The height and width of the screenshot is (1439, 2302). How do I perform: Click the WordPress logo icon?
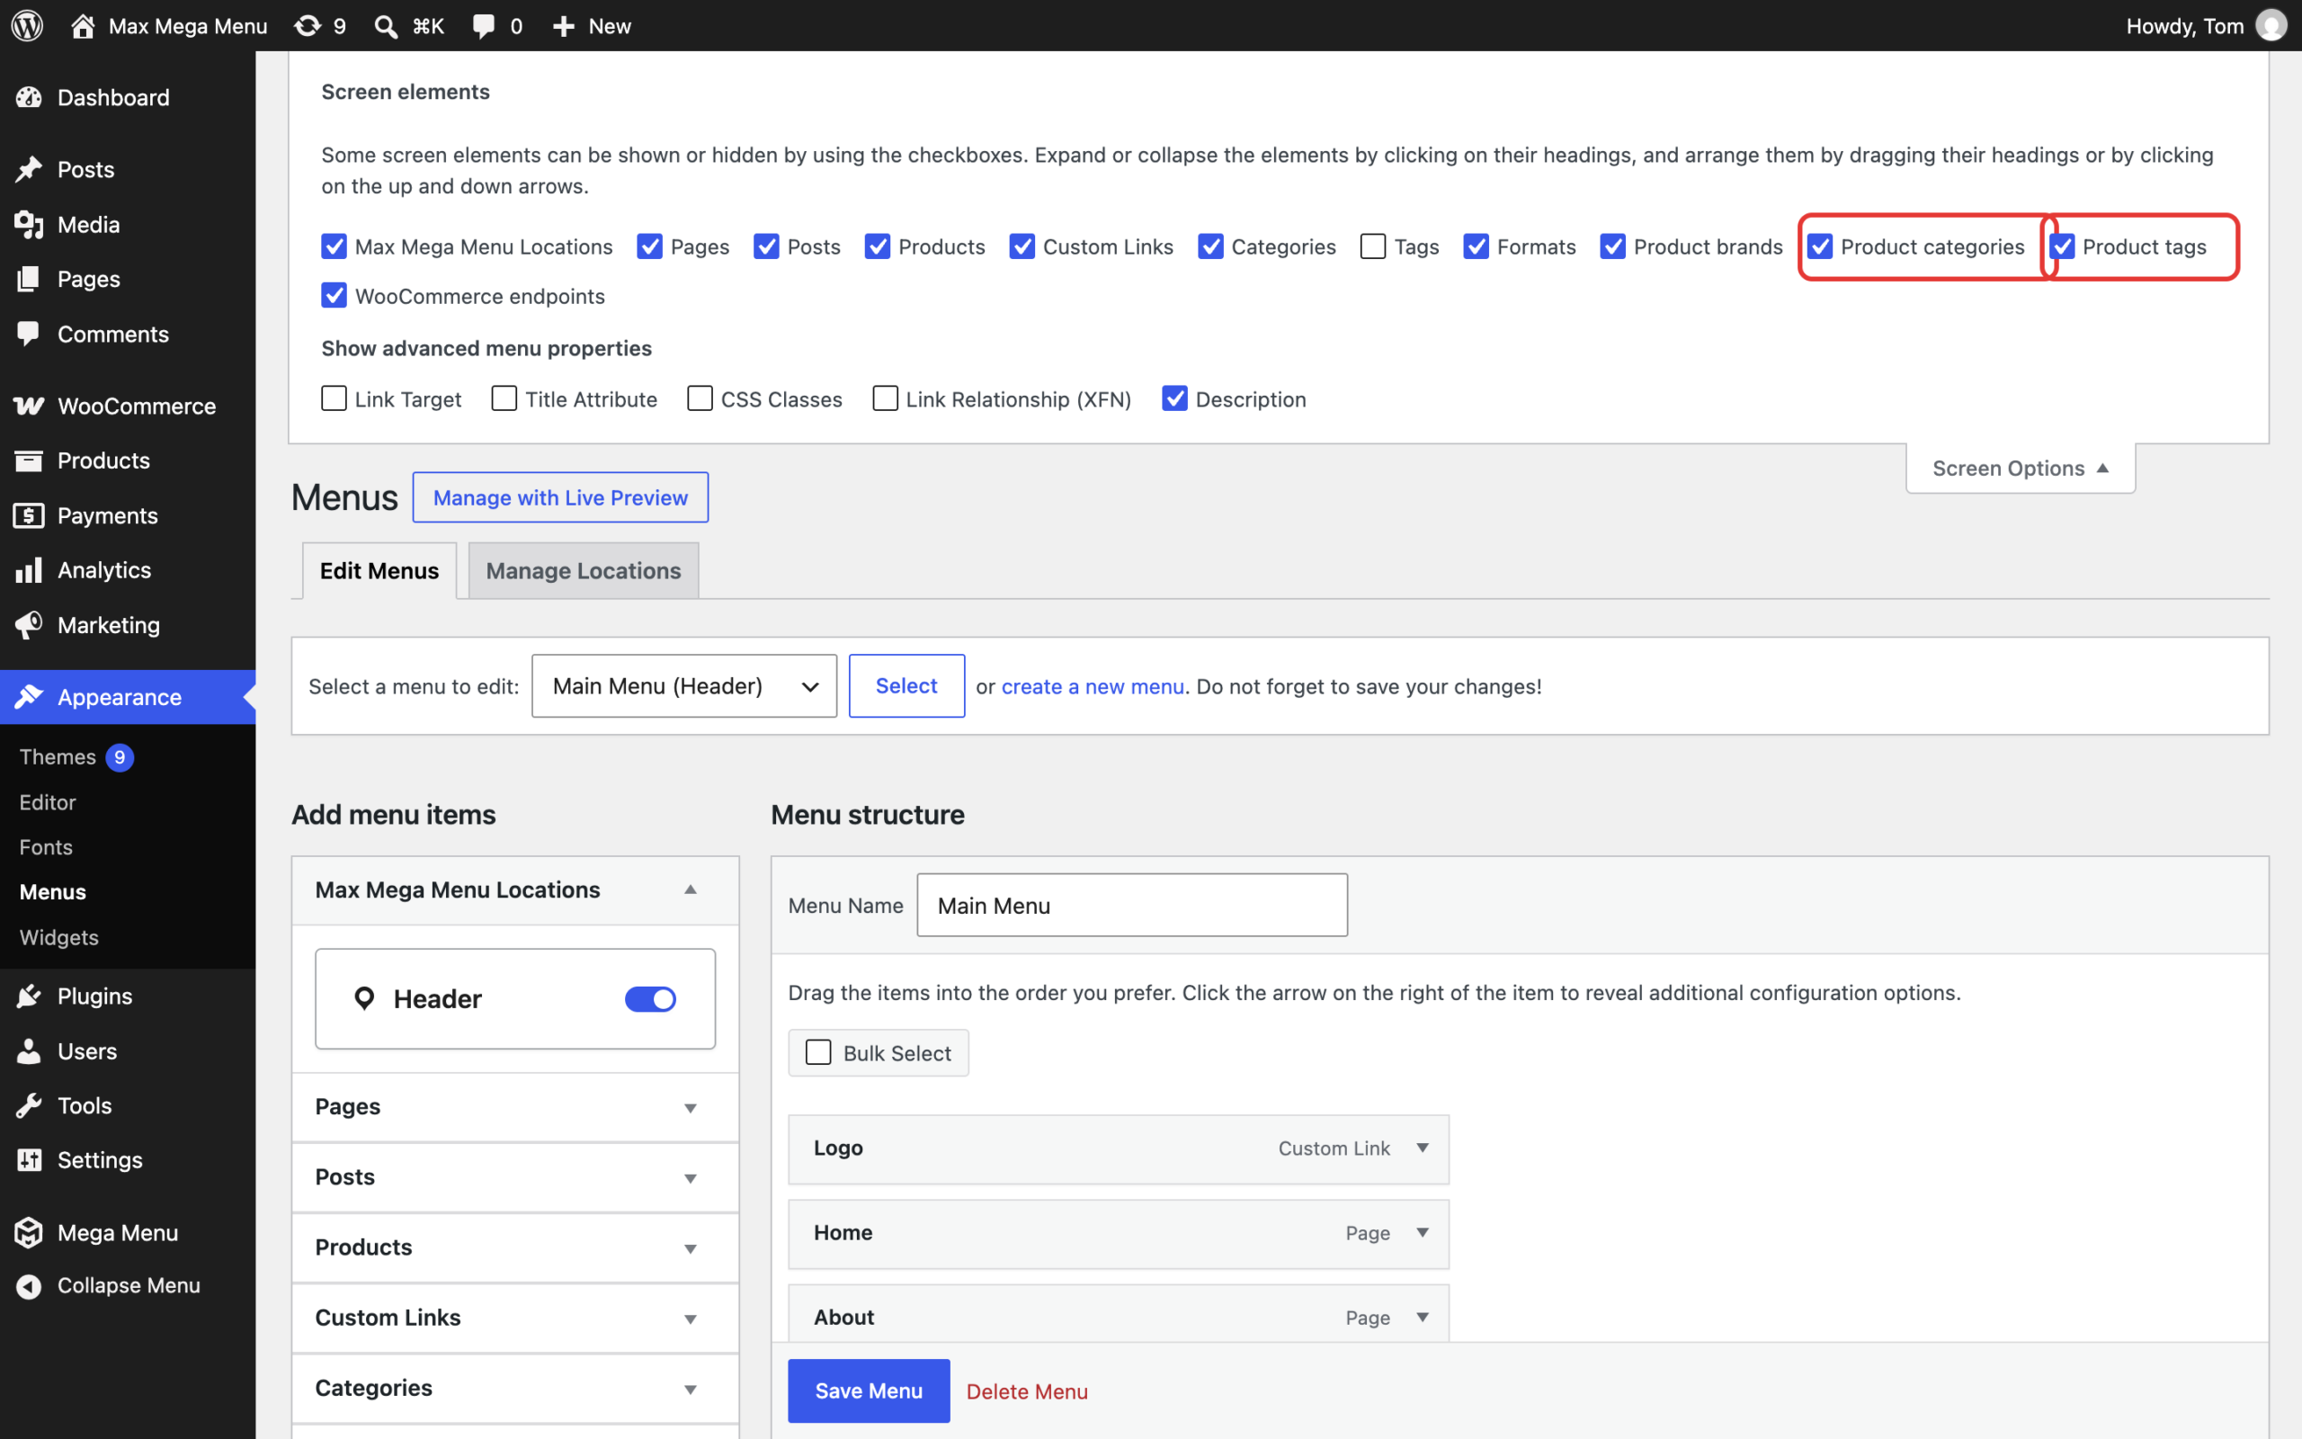[x=28, y=26]
